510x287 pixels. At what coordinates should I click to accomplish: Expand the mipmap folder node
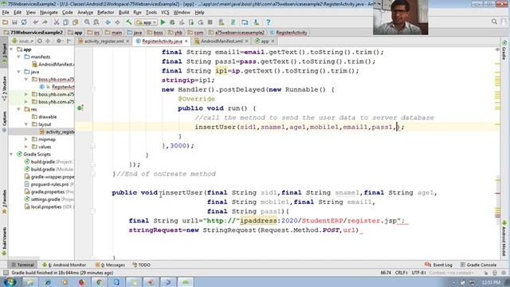(26, 140)
